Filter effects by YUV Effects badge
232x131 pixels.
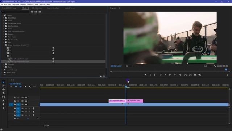40,12
